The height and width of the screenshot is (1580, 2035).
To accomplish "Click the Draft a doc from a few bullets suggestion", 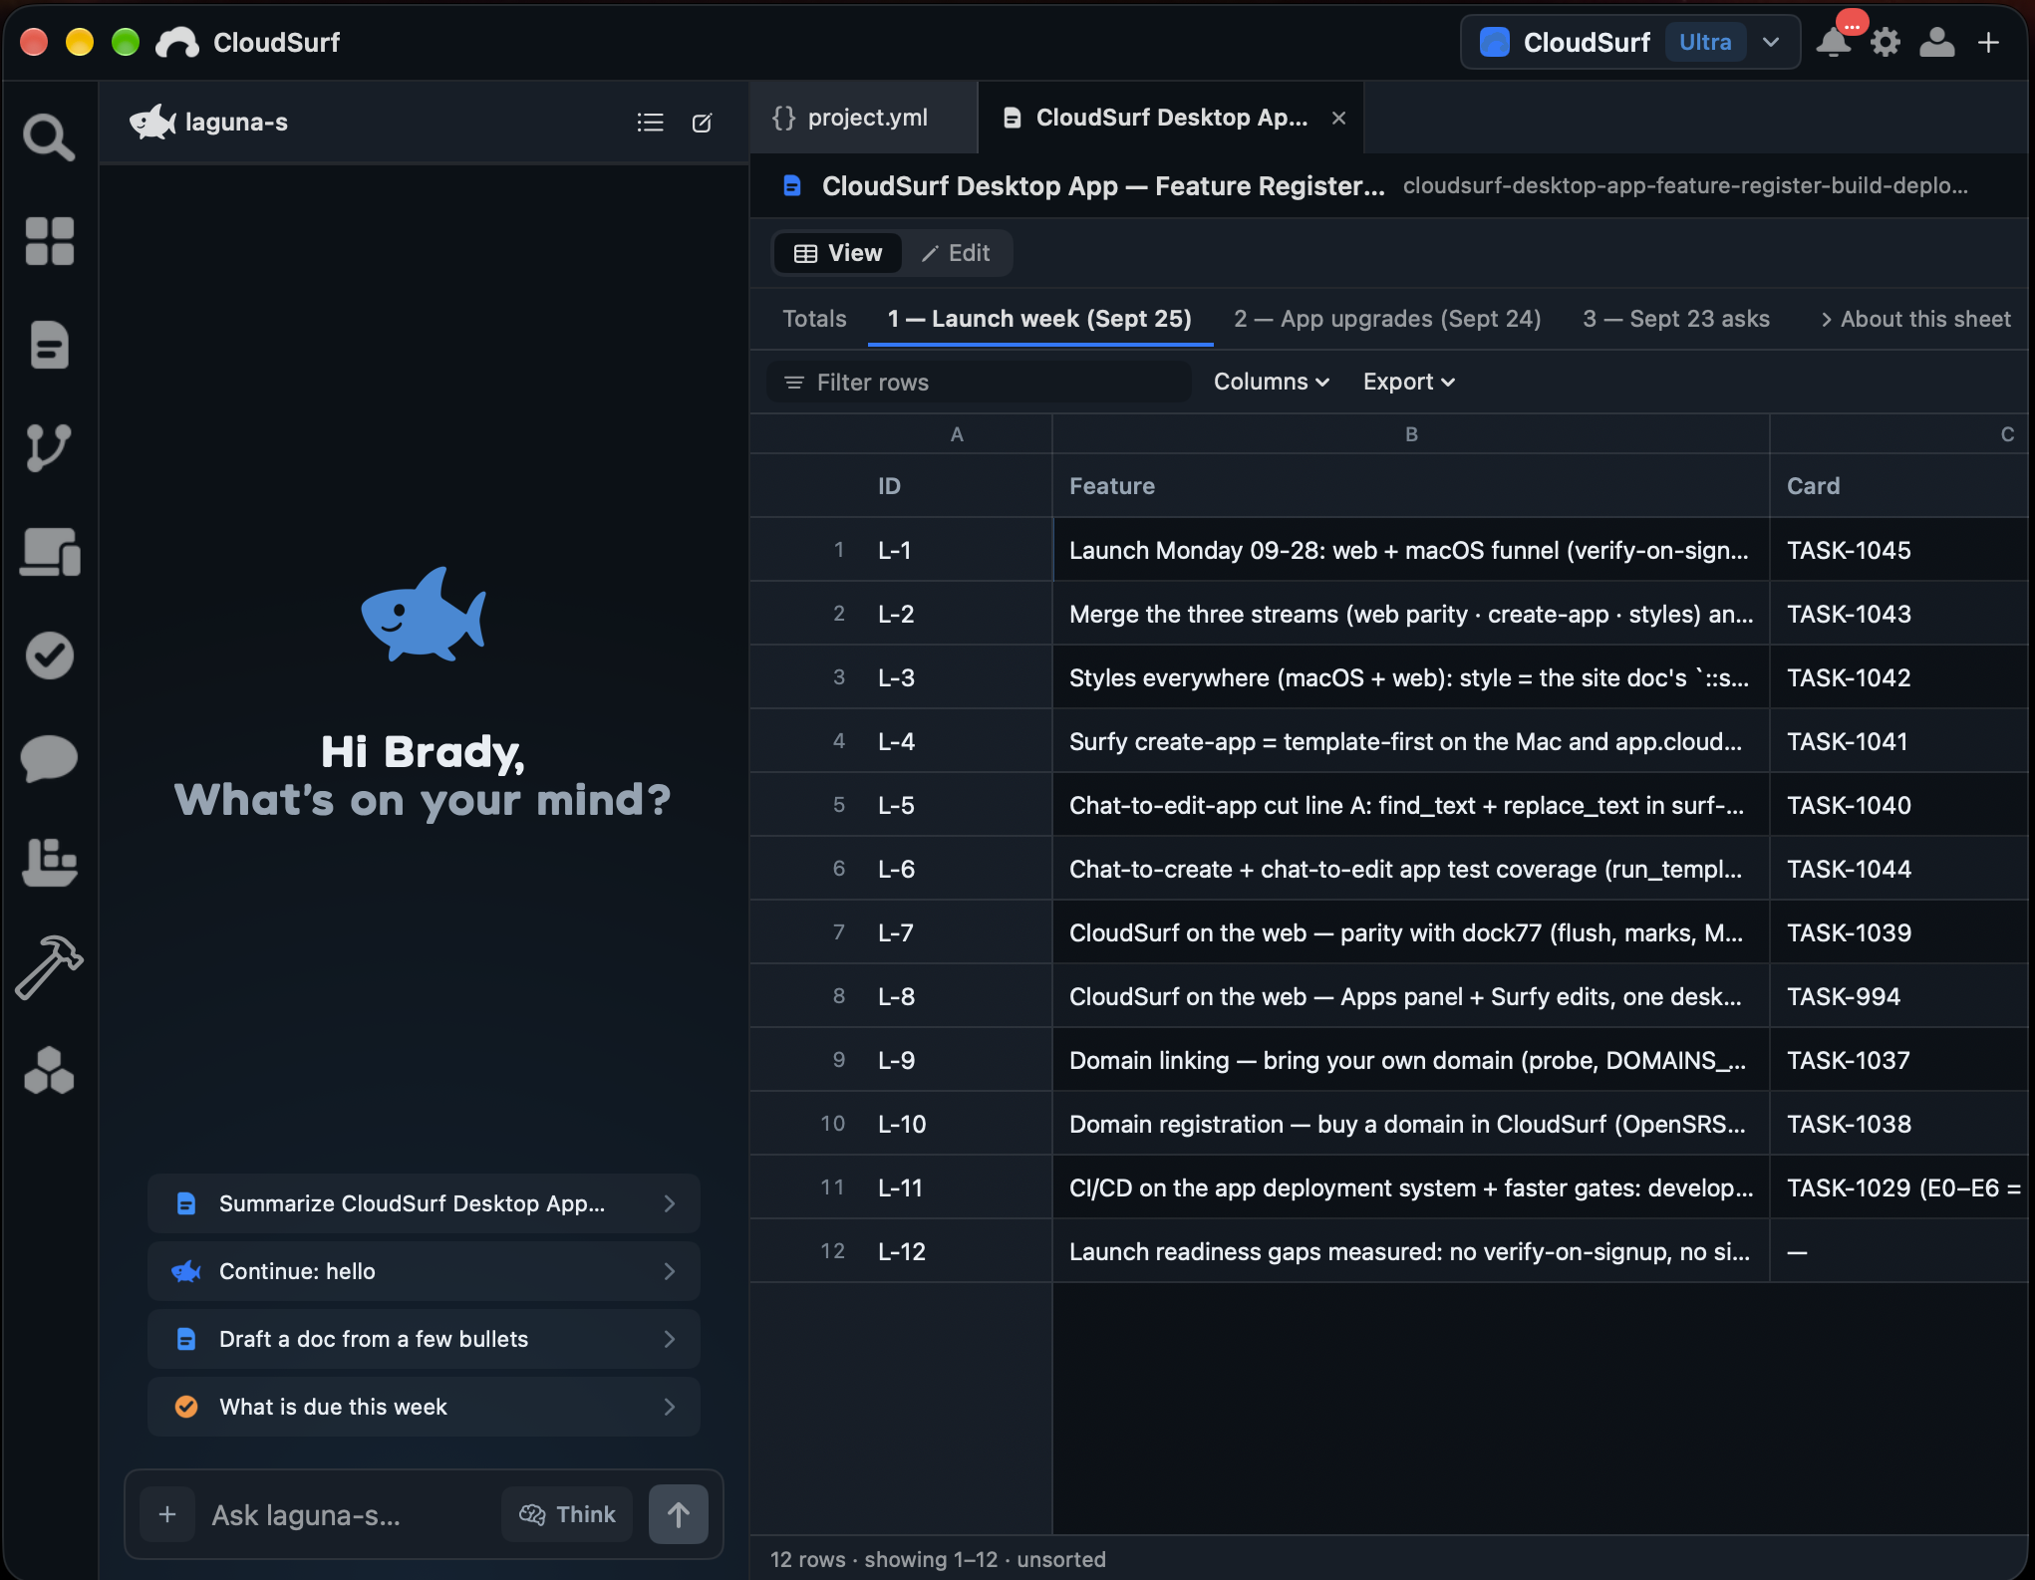I will (424, 1339).
